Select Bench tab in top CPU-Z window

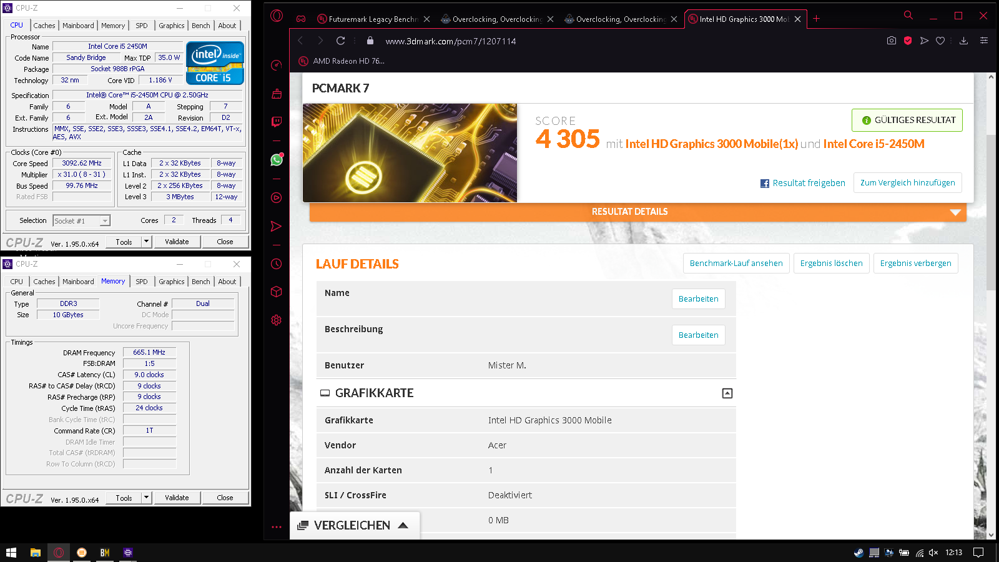(201, 26)
